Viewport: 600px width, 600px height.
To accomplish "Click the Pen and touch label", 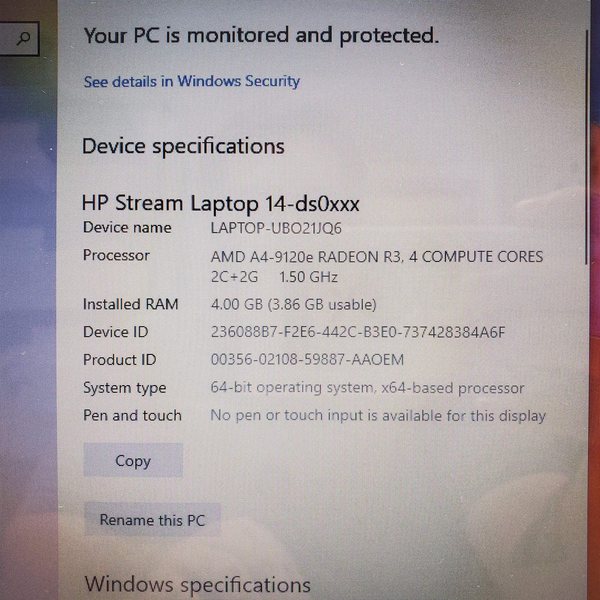I will (x=132, y=415).
